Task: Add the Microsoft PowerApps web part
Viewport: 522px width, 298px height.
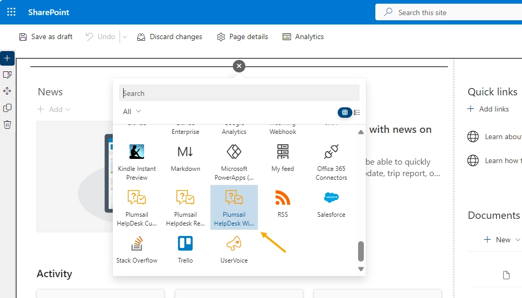Action: (x=234, y=162)
